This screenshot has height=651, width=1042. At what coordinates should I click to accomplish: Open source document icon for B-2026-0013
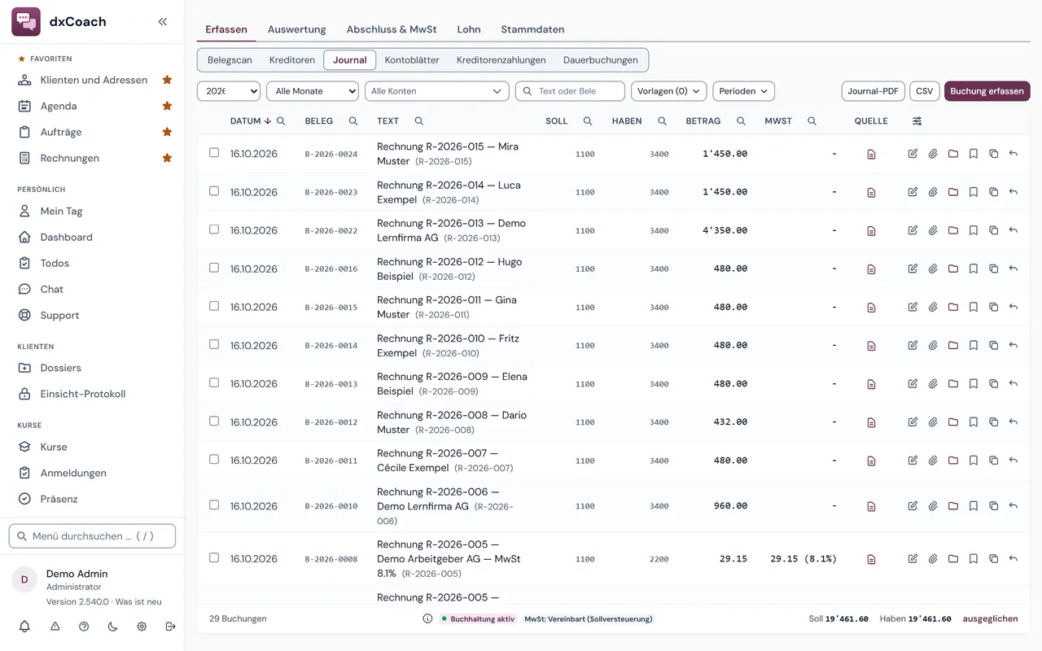pyautogui.click(x=871, y=384)
